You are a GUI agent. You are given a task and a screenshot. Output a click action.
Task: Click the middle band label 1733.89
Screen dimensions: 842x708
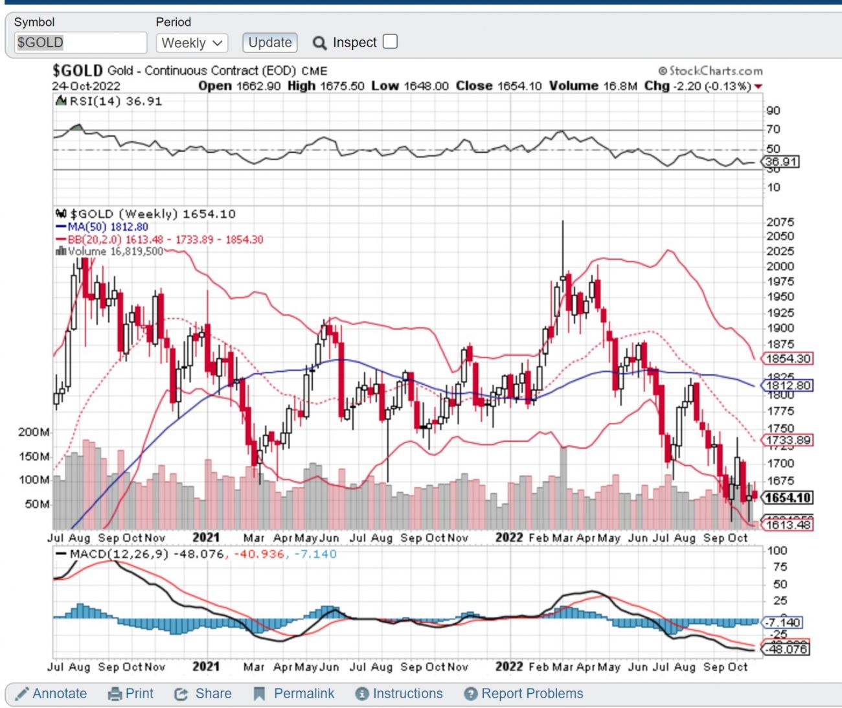(x=788, y=440)
